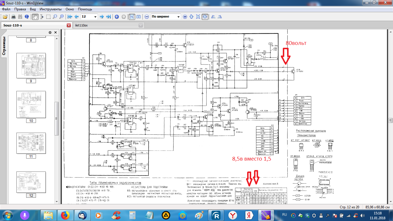The width and height of the screenshot is (393, 221).
Task: Show document information with the info icon
Action: 27,17
